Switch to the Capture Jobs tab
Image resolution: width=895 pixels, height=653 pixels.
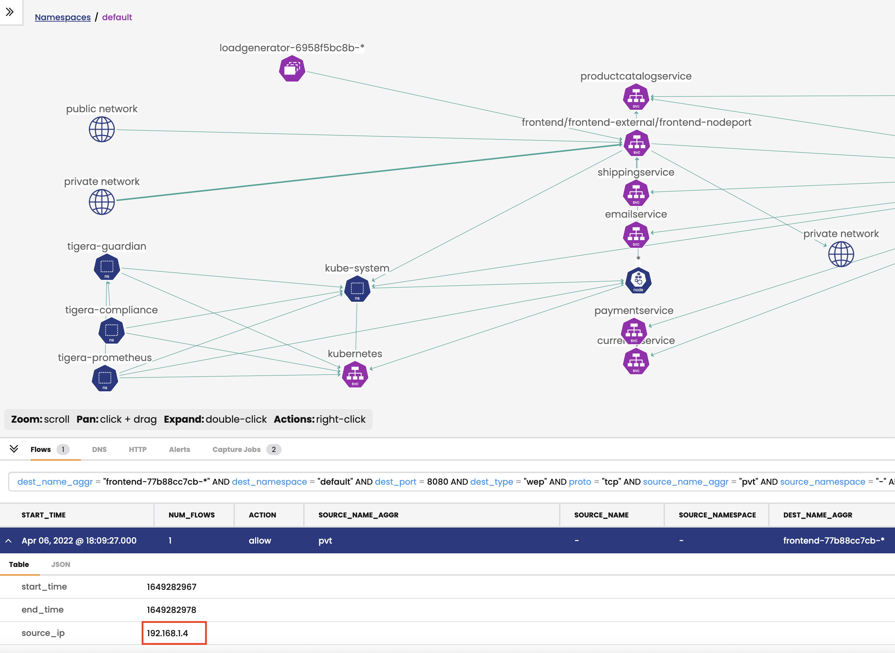click(x=246, y=450)
